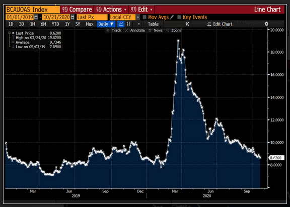Click the 8.6200 last price axis label
Image resolution: width=290 pixels, height=207 pixels.
tap(276, 158)
